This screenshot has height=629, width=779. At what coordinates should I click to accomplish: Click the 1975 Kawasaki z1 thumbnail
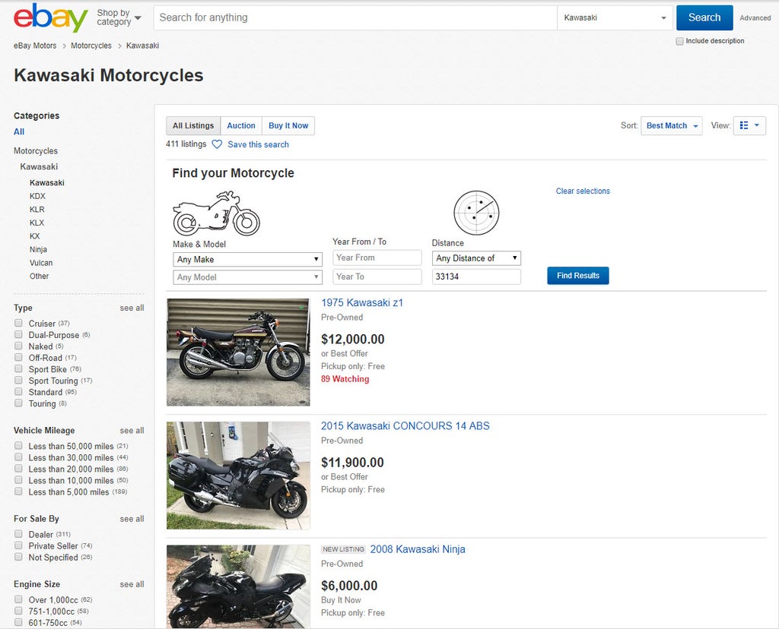click(238, 352)
